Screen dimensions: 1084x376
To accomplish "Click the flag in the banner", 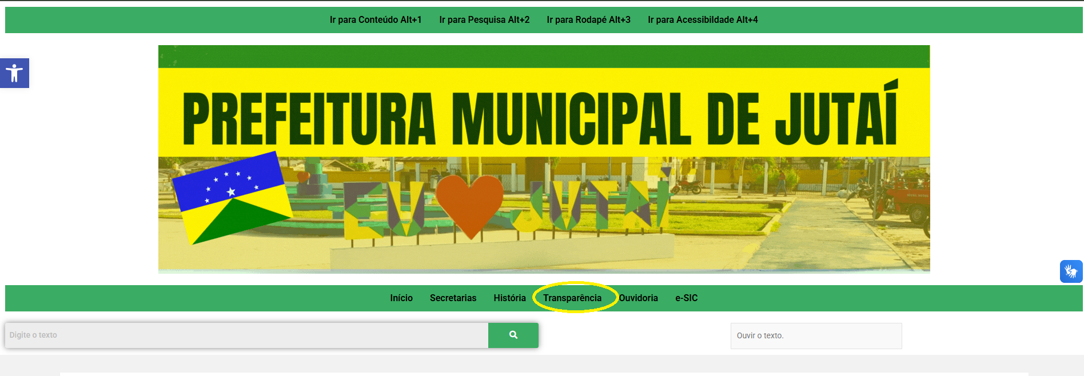I will click(x=232, y=197).
